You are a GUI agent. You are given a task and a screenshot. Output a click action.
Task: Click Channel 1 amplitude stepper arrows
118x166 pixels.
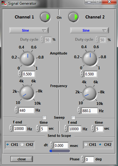(20, 74)
